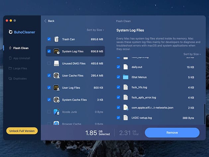Image resolution: width=209 pixels, height=157 pixels.
Task: Click the com.apple.wifi json file icon
Action: click(x=125, y=108)
